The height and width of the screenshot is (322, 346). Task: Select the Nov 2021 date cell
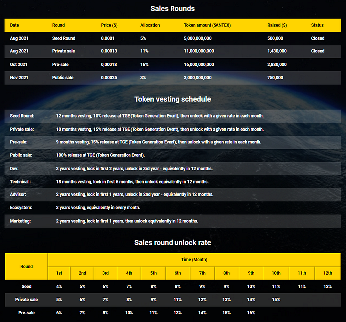tap(19, 78)
